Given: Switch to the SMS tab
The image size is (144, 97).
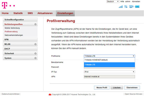Looking at the screenshot, I should pos(30,13).
